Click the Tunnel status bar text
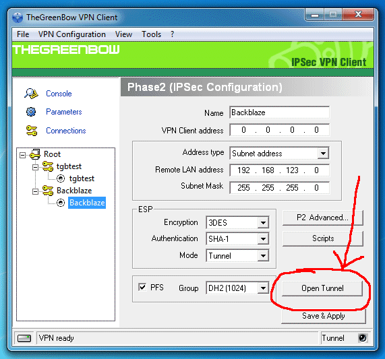385x359 pixels. tap(333, 338)
